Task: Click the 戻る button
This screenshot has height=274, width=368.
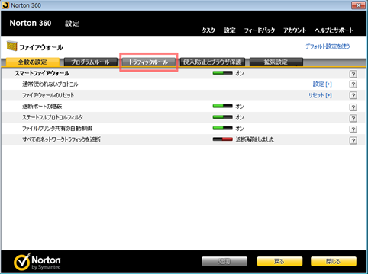Action: (x=279, y=261)
